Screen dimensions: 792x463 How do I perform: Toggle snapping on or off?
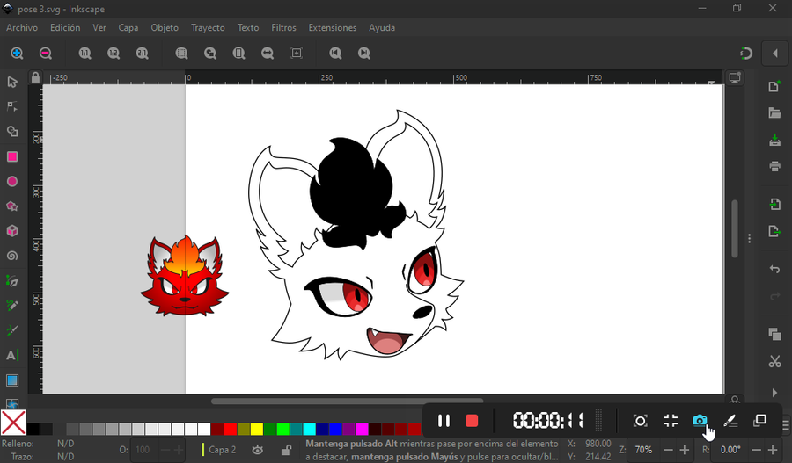click(x=746, y=53)
